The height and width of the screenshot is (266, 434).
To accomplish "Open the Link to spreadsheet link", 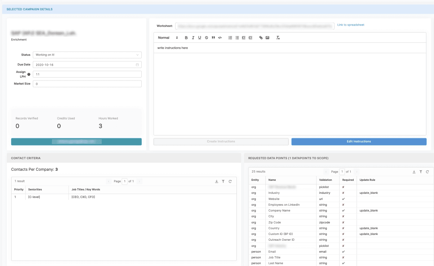I will click(350, 25).
